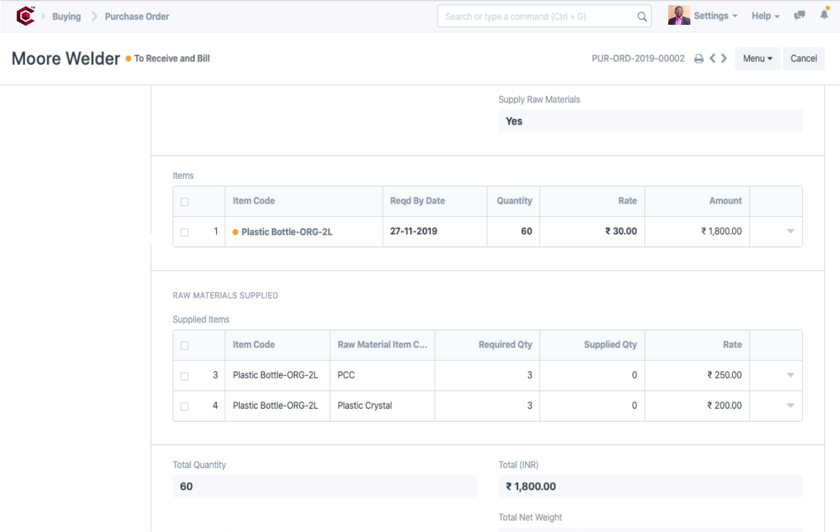Click the ERPNext logo icon
Image resolution: width=840 pixels, height=532 pixels.
pyautogui.click(x=25, y=16)
